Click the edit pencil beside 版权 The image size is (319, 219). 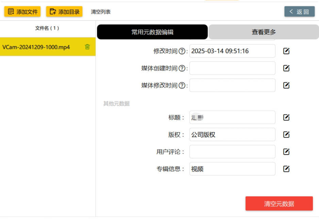286,135
